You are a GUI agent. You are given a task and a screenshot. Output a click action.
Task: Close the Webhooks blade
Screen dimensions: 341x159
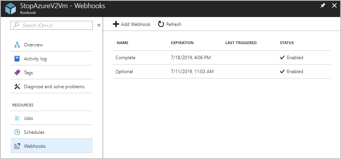tap(334, 6)
